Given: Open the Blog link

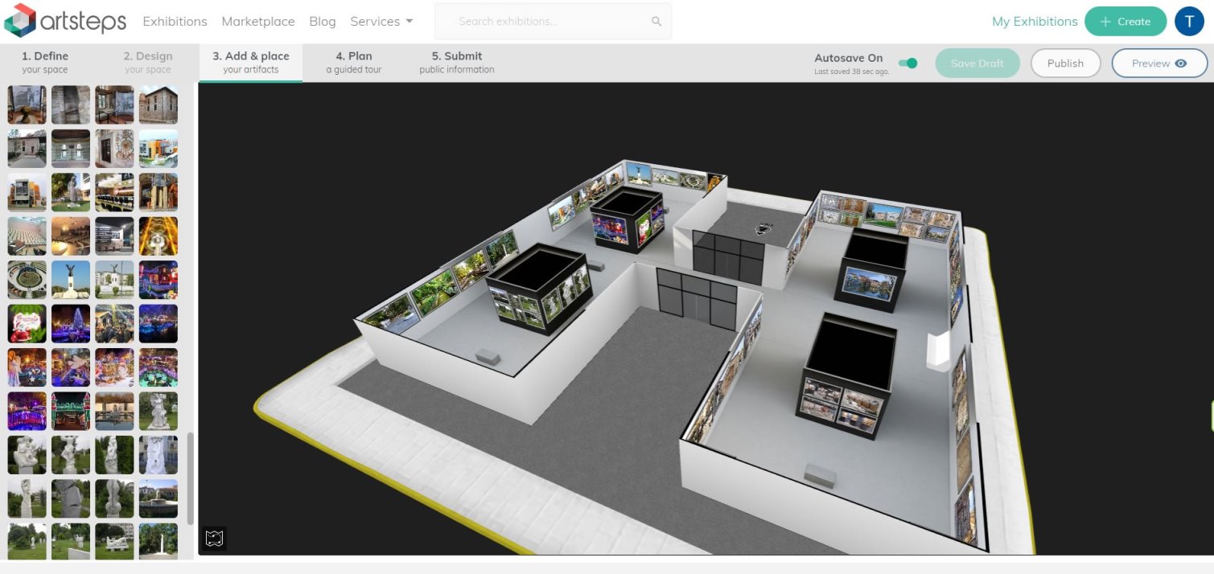Looking at the screenshot, I should (x=322, y=22).
